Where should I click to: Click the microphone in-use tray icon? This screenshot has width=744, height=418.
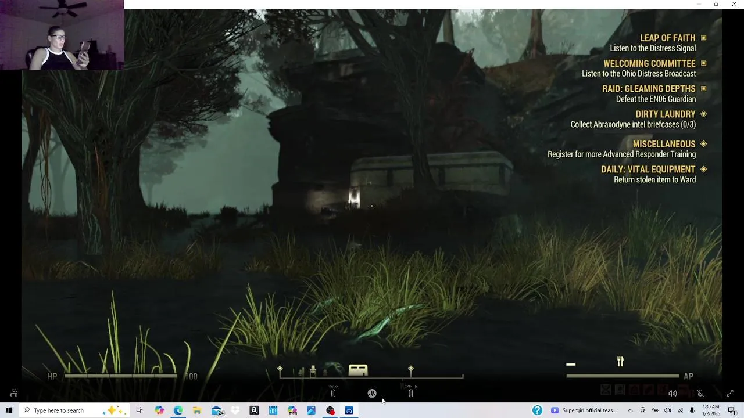click(x=692, y=410)
